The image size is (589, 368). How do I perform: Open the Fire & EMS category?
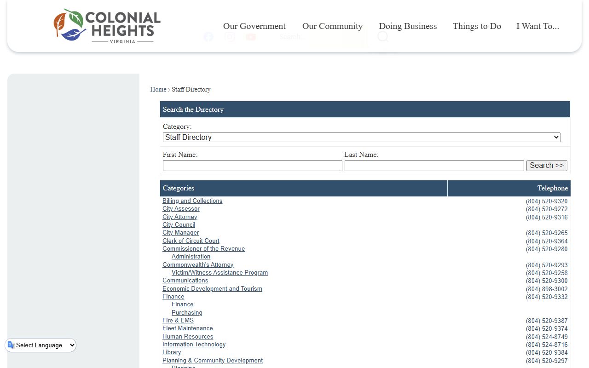[x=178, y=321]
